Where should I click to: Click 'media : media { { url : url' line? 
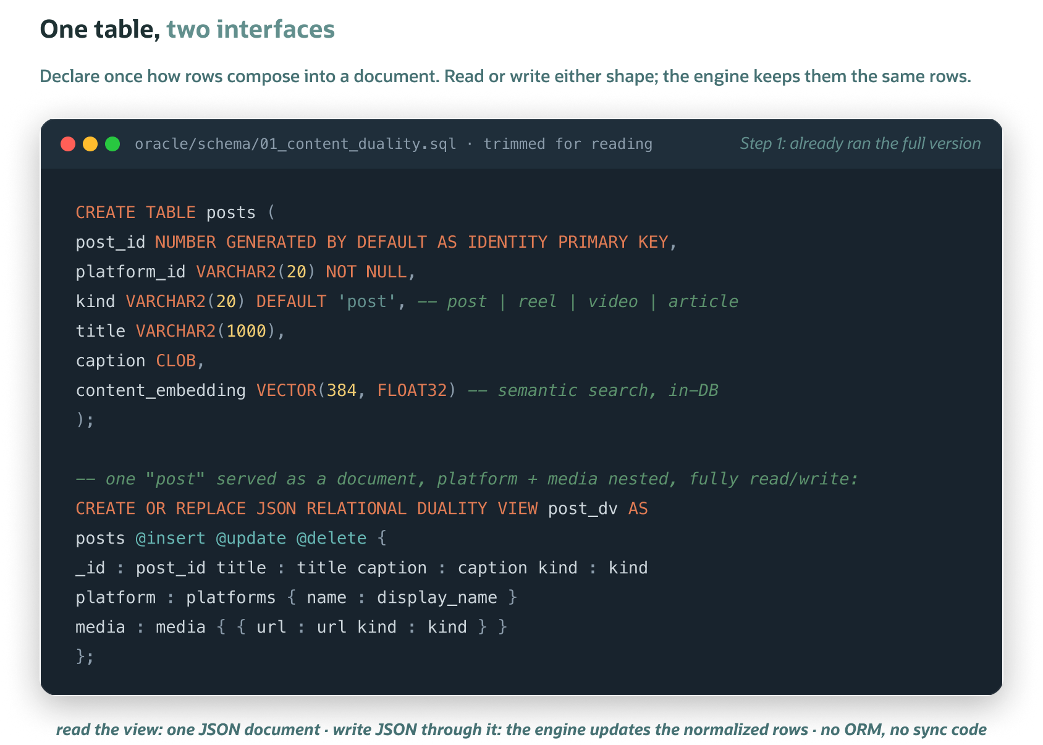pyautogui.click(x=291, y=628)
